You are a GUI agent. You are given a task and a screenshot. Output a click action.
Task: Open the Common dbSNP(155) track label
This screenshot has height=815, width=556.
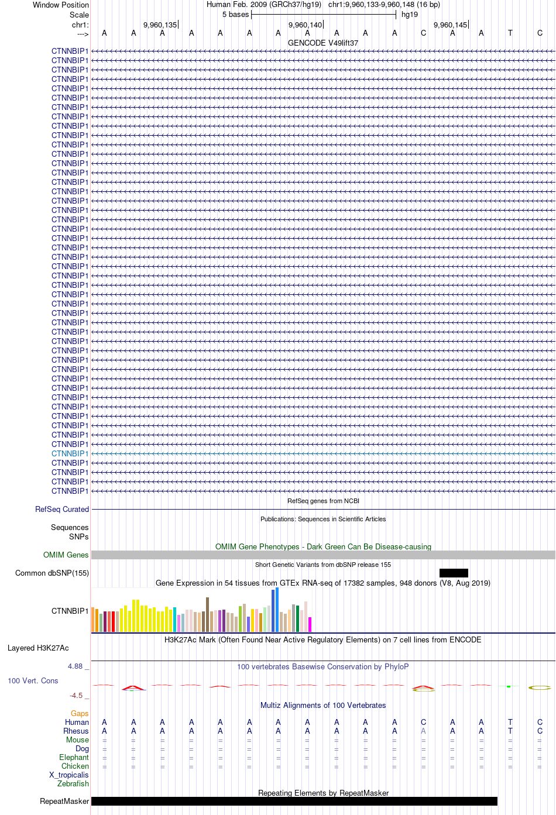[x=52, y=573]
